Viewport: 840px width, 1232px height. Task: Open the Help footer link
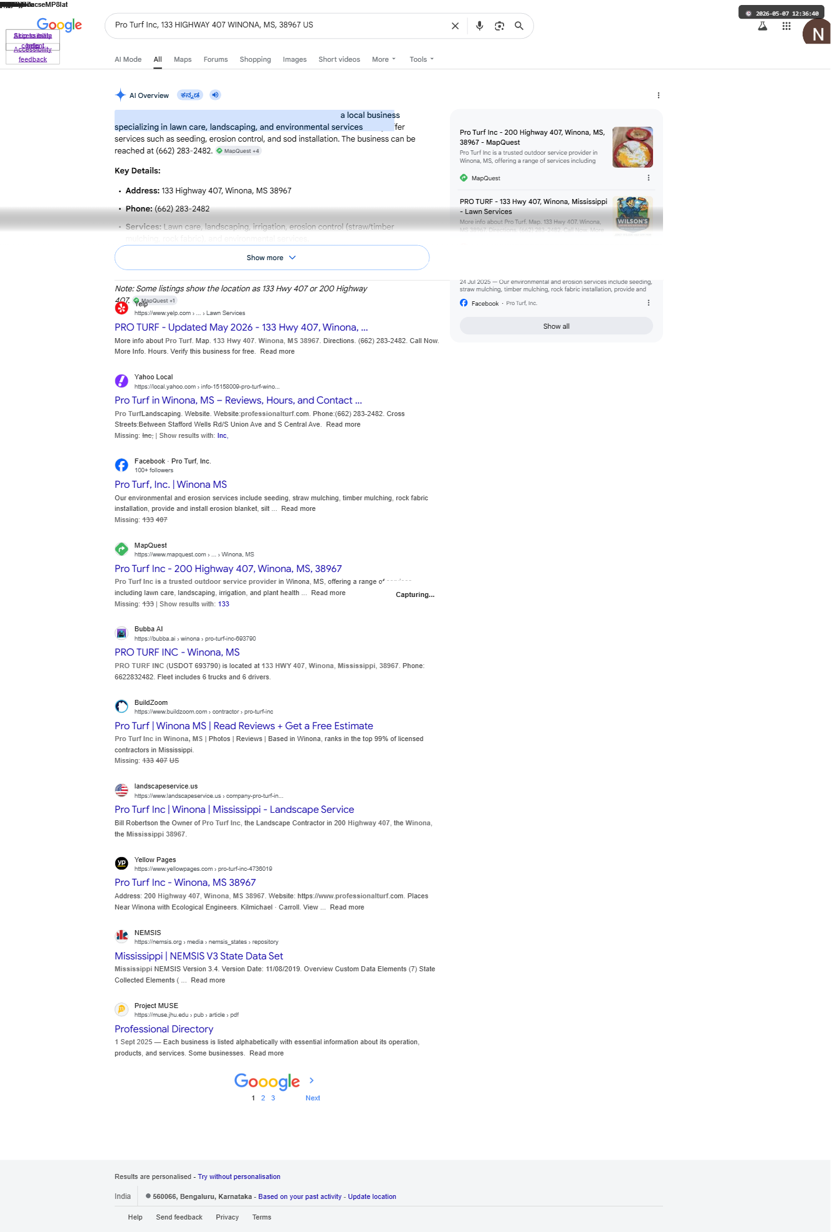(135, 1218)
